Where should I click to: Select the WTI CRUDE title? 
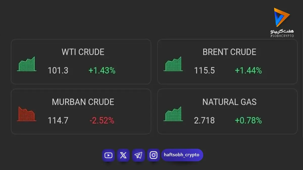point(83,52)
